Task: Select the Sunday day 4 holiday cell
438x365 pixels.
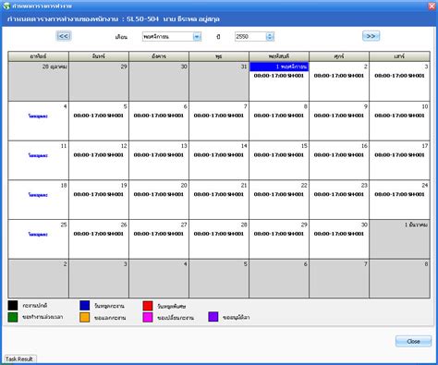Action: point(38,121)
